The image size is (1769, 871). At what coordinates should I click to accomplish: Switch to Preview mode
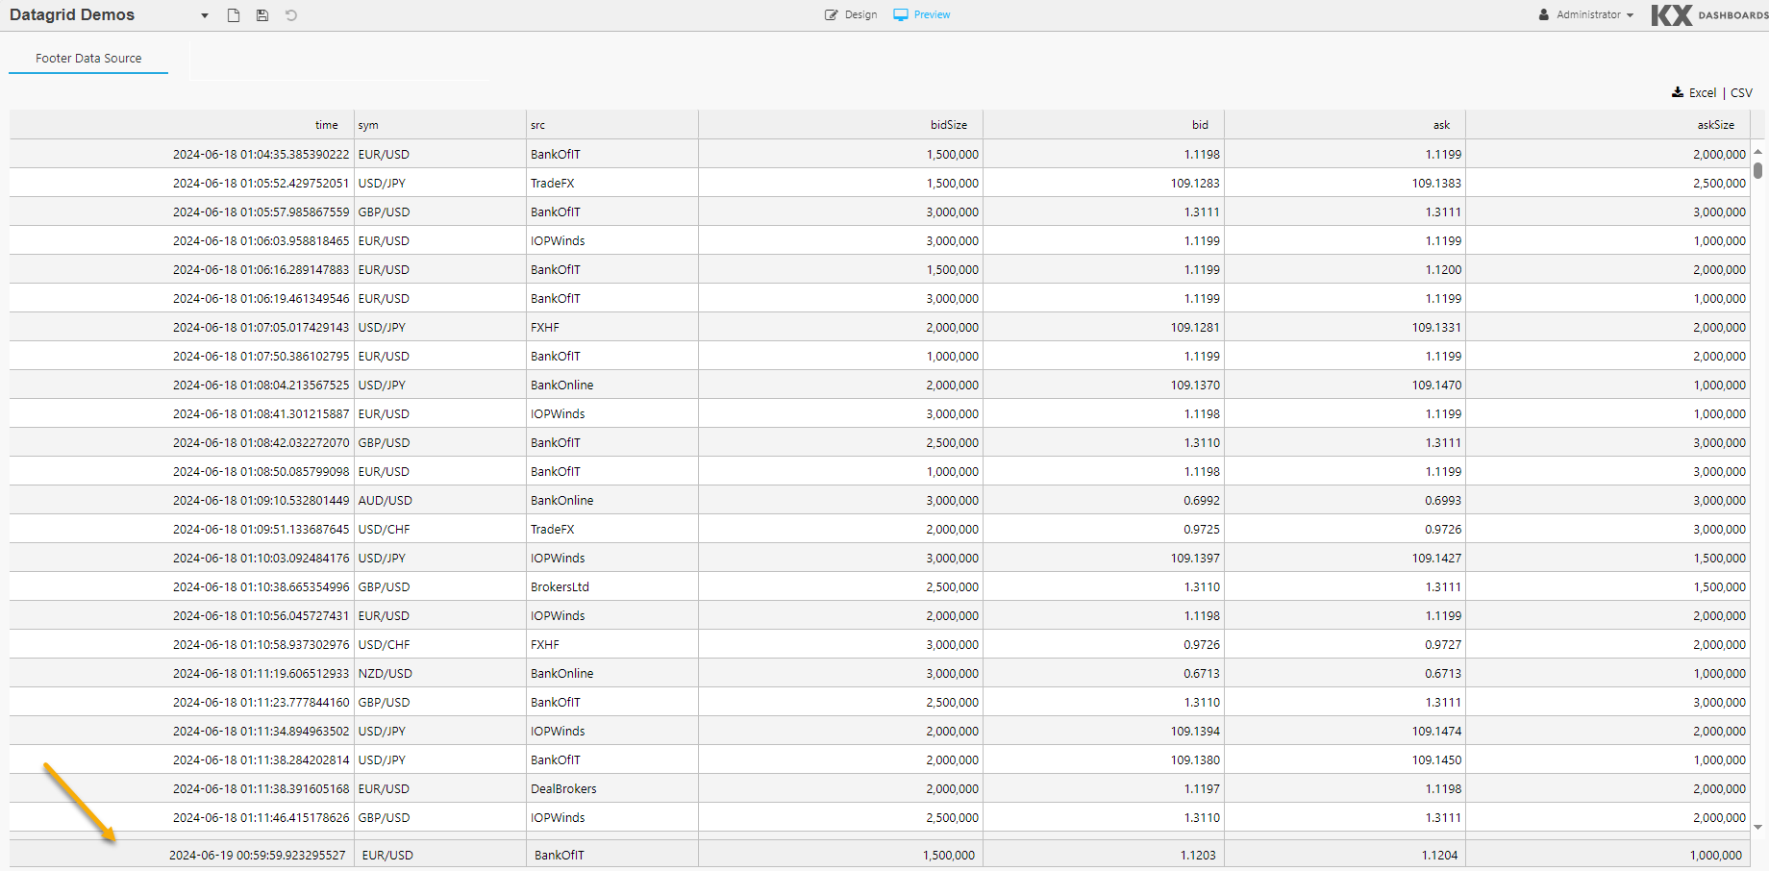(x=922, y=15)
